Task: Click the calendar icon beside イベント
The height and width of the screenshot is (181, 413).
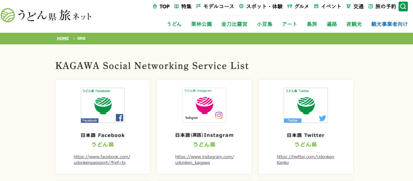Action: tap(316, 6)
